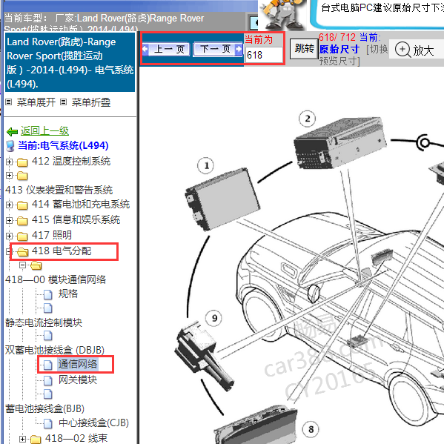Image resolution: width=444 pixels, height=444 pixels.
Task: Open the 规格 document
Action: tap(68, 294)
